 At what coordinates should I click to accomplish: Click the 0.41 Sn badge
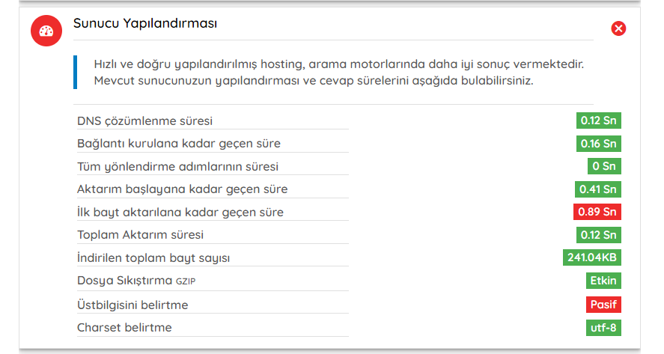click(x=598, y=189)
